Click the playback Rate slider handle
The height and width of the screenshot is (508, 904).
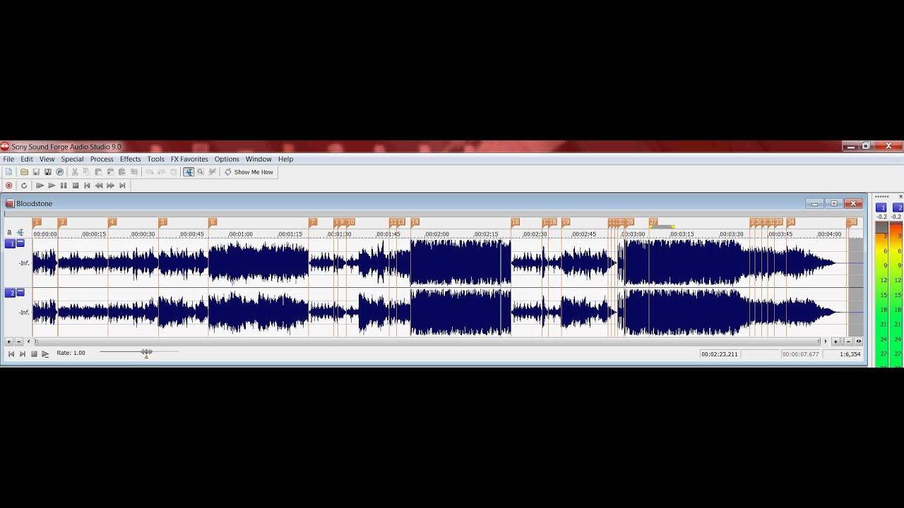146,353
